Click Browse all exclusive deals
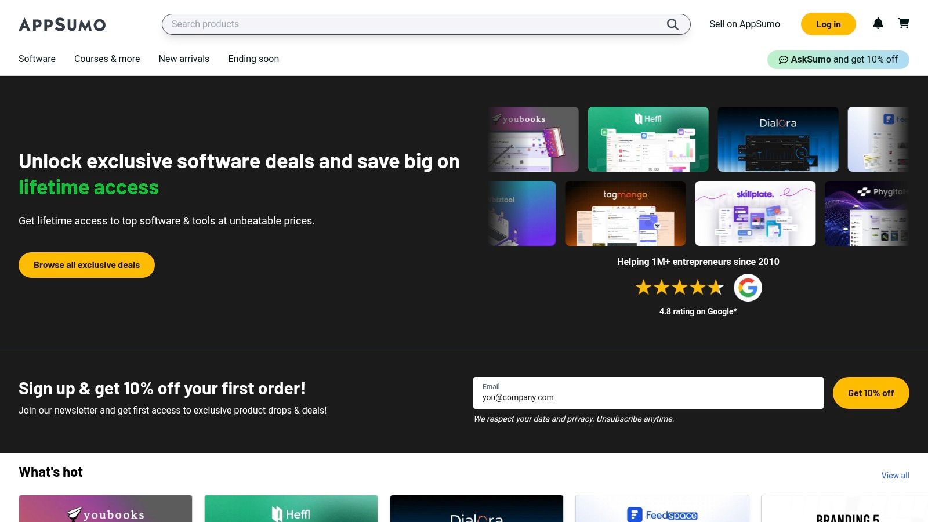Screen dimensions: 928x522 tap(86, 265)
